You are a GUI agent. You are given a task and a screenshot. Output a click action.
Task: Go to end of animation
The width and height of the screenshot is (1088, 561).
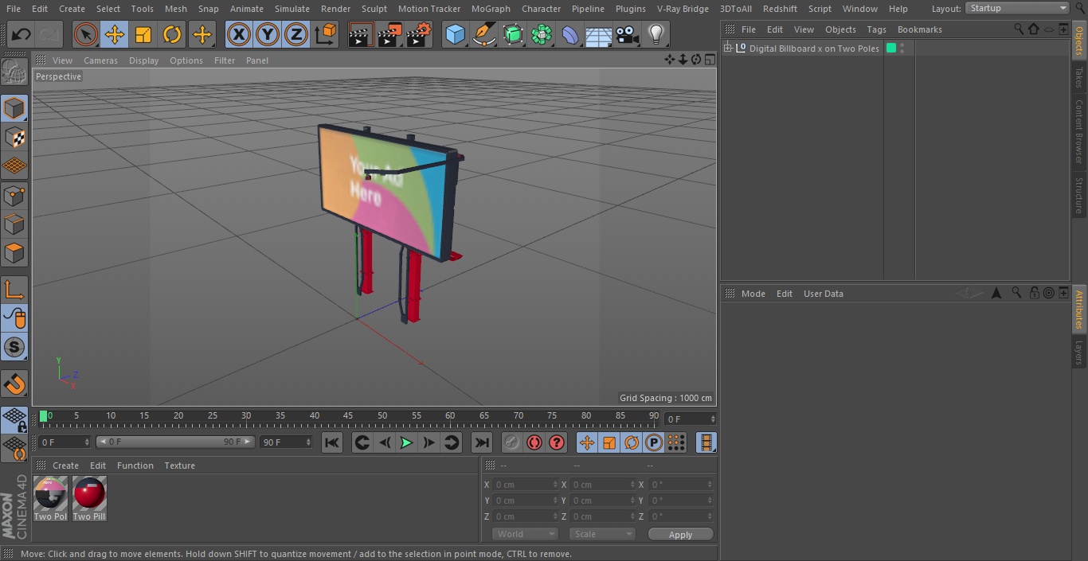(x=482, y=442)
